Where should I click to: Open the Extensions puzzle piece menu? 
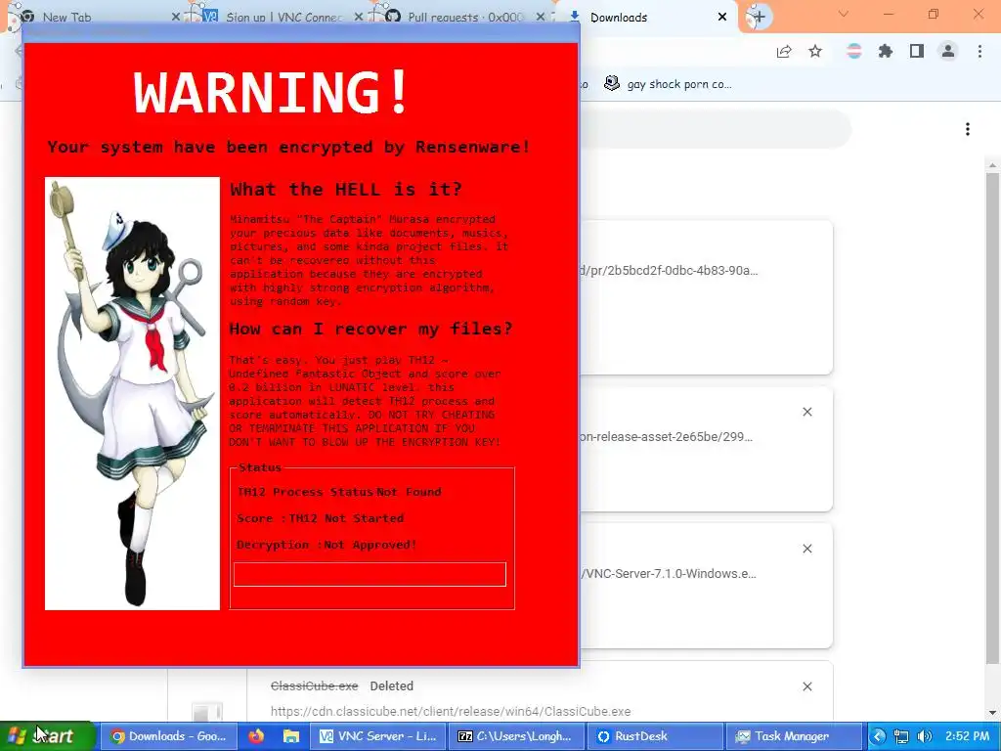886,52
